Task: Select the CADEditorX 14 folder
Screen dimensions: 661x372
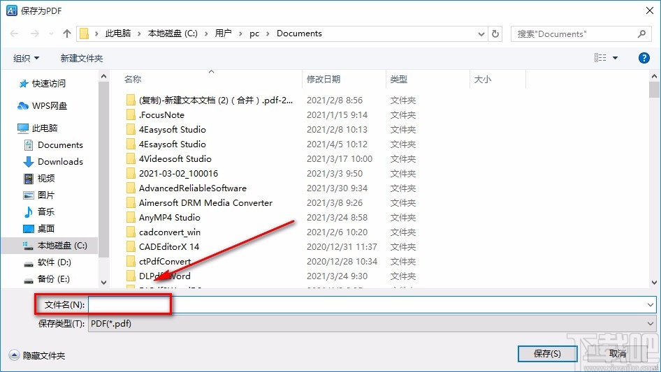Action: tap(162, 247)
